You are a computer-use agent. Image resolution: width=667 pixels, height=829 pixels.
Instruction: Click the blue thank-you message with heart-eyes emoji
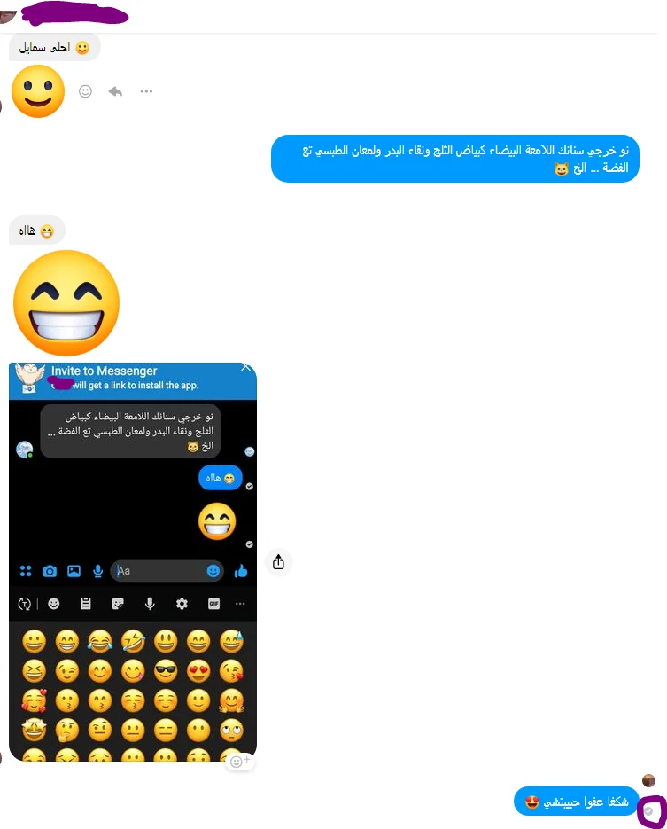point(576,802)
